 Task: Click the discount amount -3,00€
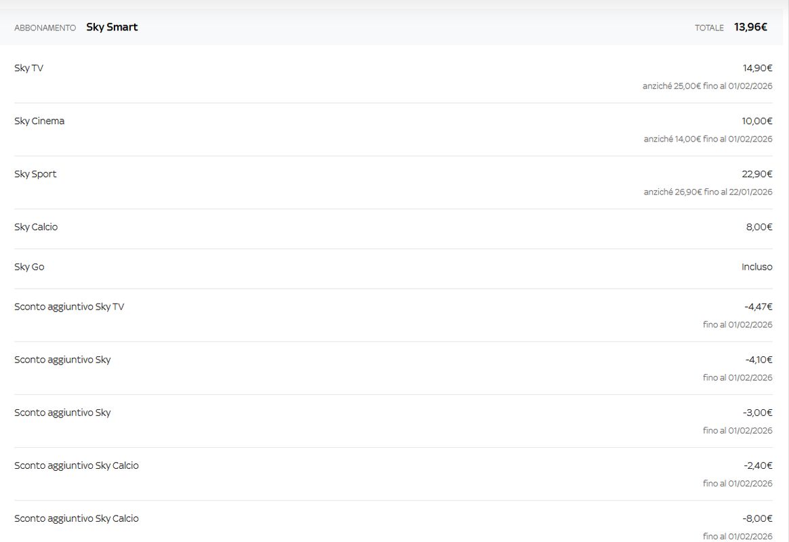pyautogui.click(x=757, y=413)
